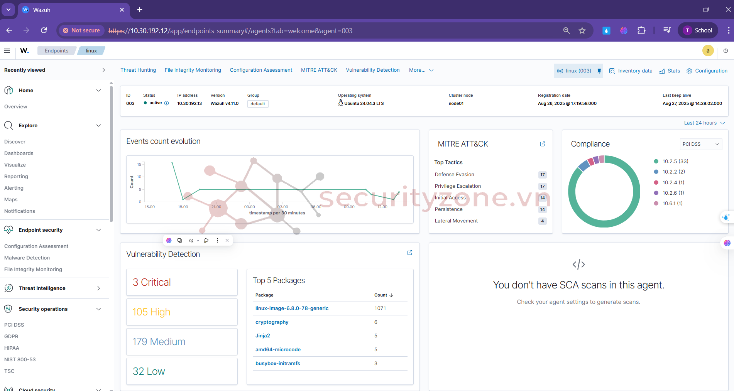Expand Recently viewed section
The image size is (734, 391).
(x=103, y=70)
